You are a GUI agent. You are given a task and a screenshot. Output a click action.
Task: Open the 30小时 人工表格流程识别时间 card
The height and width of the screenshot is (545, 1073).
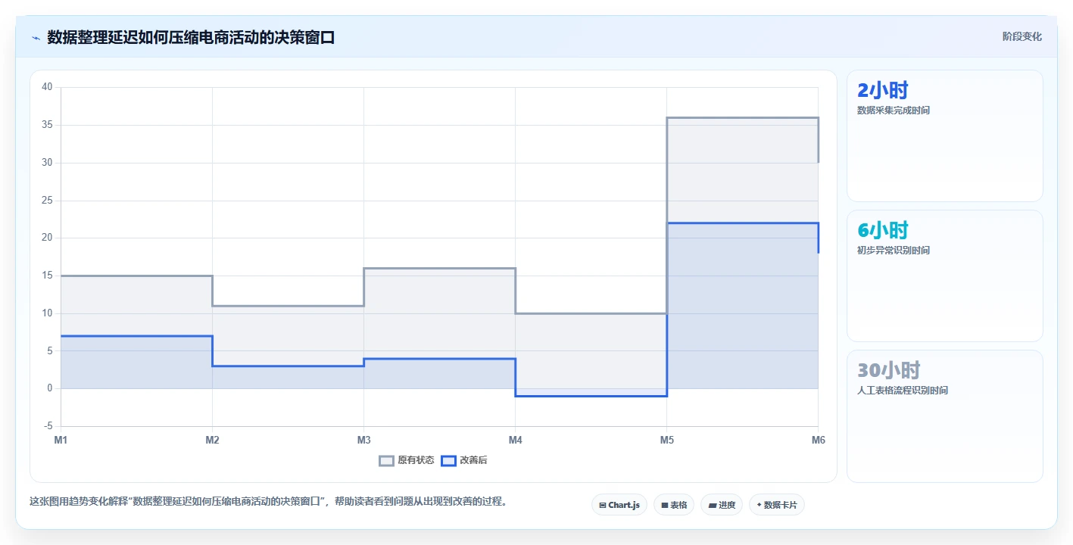(x=944, y=416)
